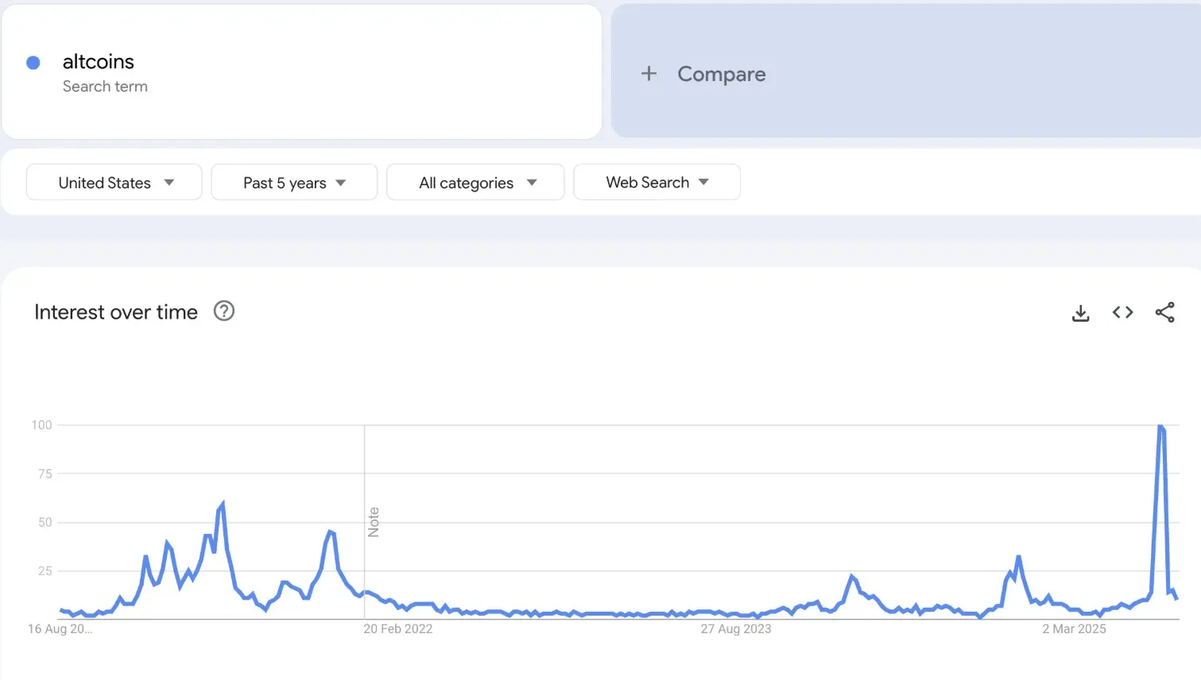1201x680 pixels.
Task: Click the blue dot next to altcoins
Action: [33, 63]
